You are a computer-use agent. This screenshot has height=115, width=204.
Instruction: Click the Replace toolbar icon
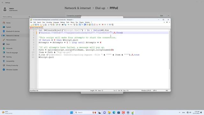(x=65, y=25)
